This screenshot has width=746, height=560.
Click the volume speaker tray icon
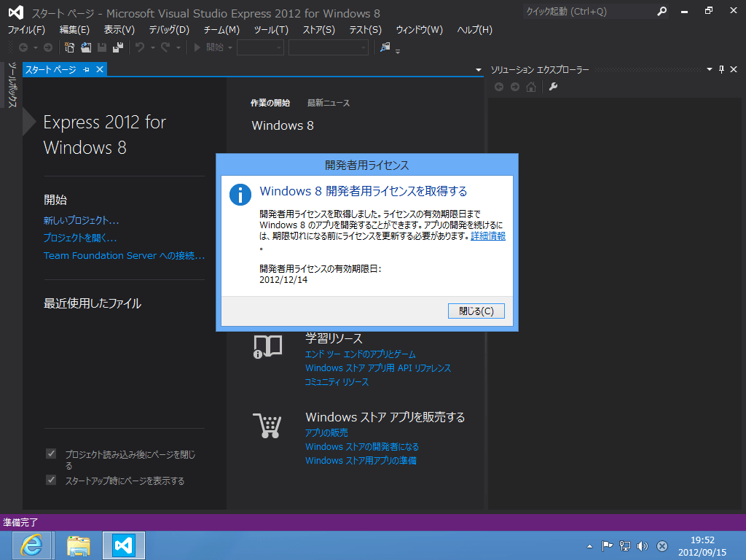(x=643, y=546)
